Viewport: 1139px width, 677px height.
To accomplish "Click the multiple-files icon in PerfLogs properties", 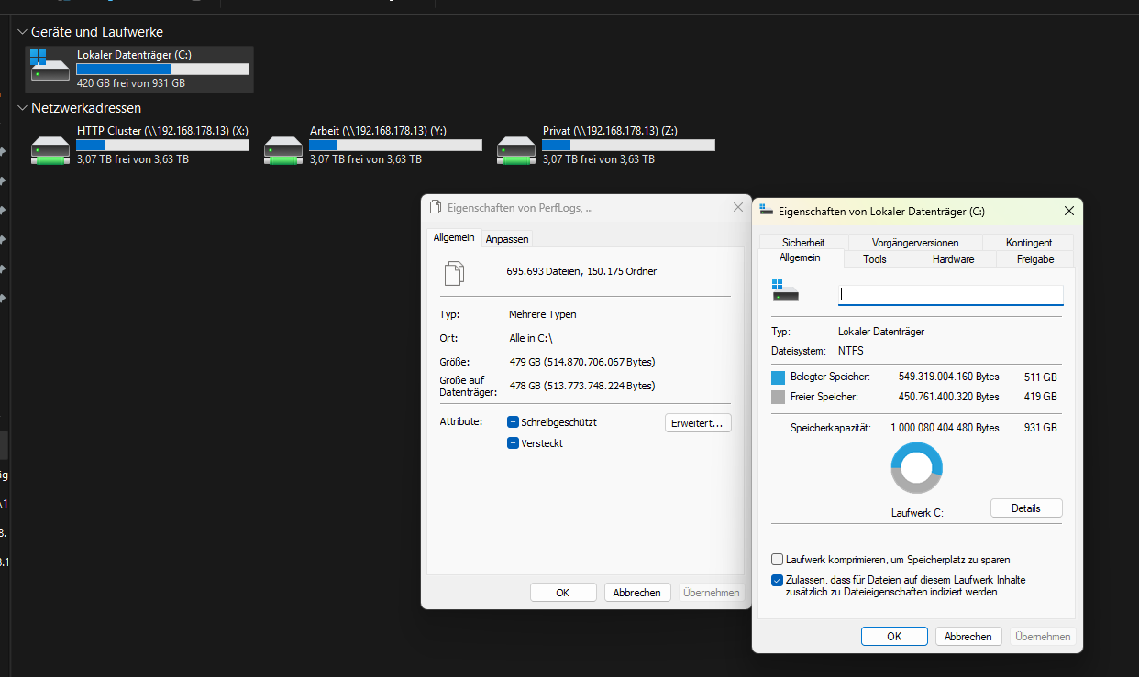I will click(x=454, y=273).
